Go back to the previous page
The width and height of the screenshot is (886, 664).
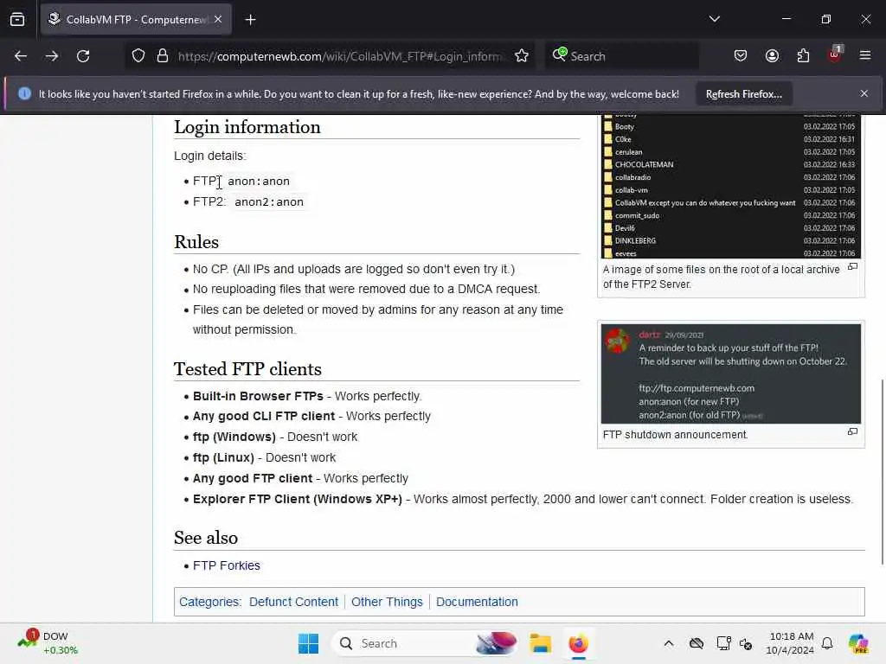click(21, 56)
